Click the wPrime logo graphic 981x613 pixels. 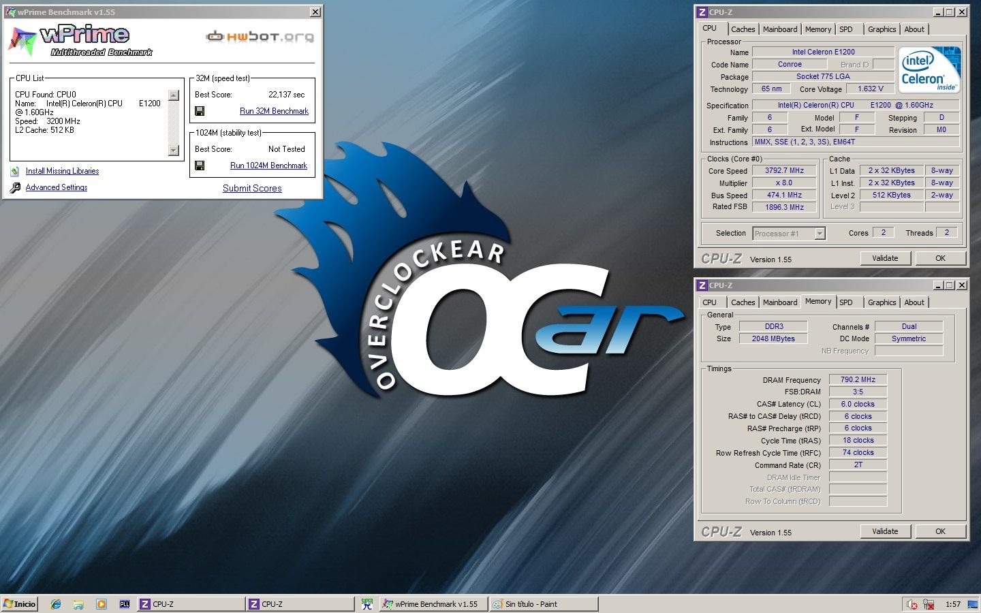click(x=80, y=40)
